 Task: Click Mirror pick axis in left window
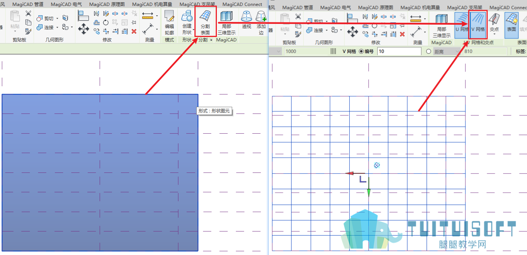click(96, 13)
